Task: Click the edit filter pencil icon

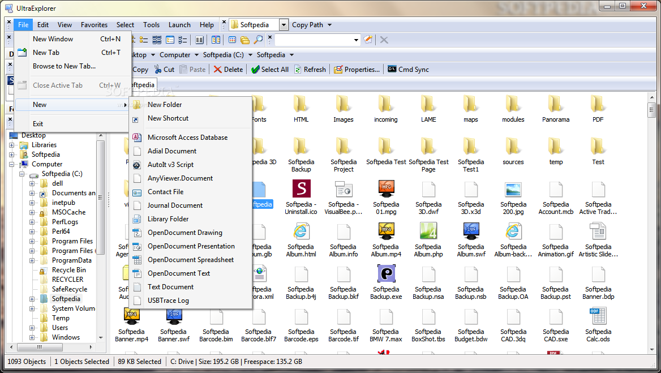Action: click(368, 40)
